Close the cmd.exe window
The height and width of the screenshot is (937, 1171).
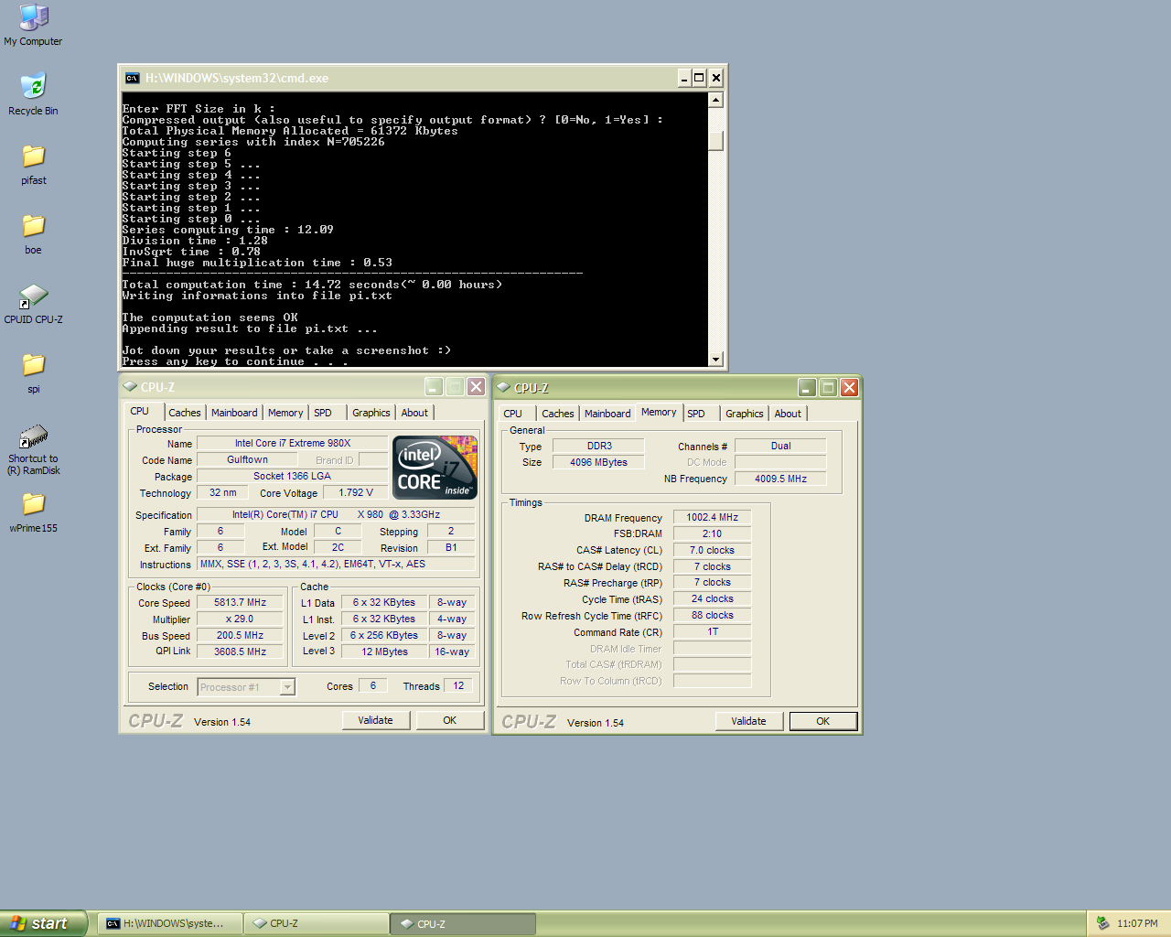[x=716, y=78]
